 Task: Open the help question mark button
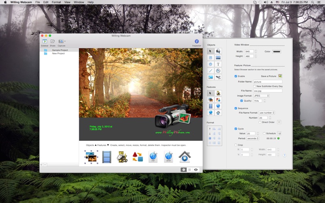pos(285,155)
